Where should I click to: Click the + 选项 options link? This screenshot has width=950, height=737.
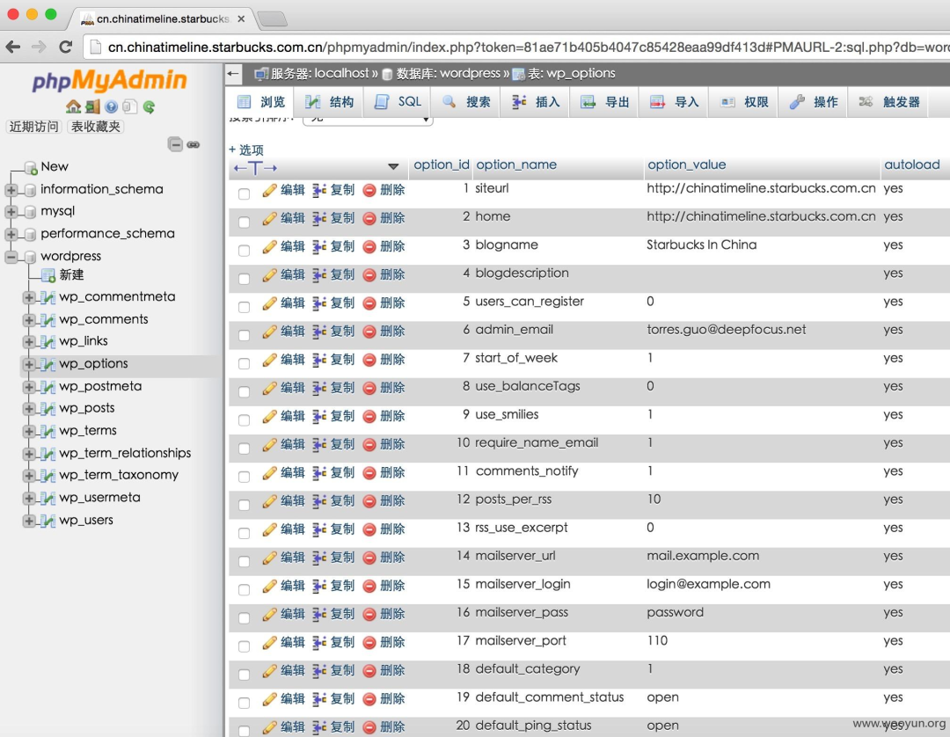[x=246, y=150]
